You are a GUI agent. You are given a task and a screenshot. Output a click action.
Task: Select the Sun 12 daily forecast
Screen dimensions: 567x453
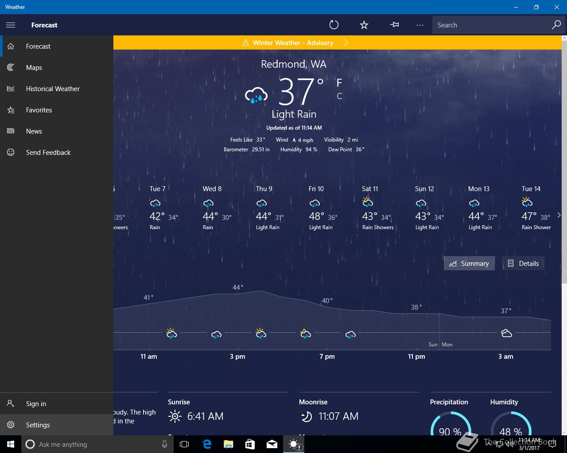pos(430,208)
